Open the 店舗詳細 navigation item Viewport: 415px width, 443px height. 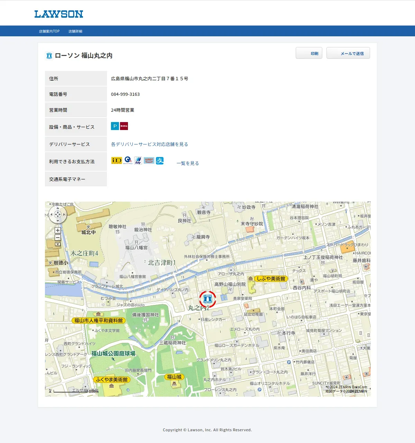[75, 31]
